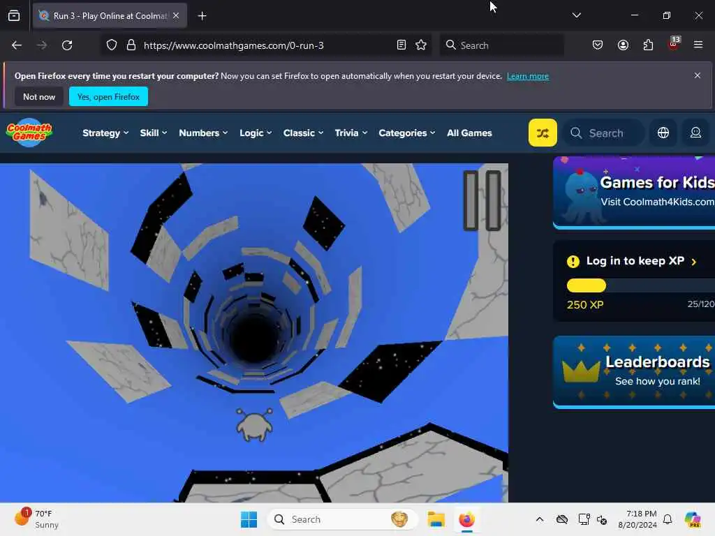The width and height of the screenshot is (715, 536).
Task: Toggle reader view icon
Action: pos(401,45)
